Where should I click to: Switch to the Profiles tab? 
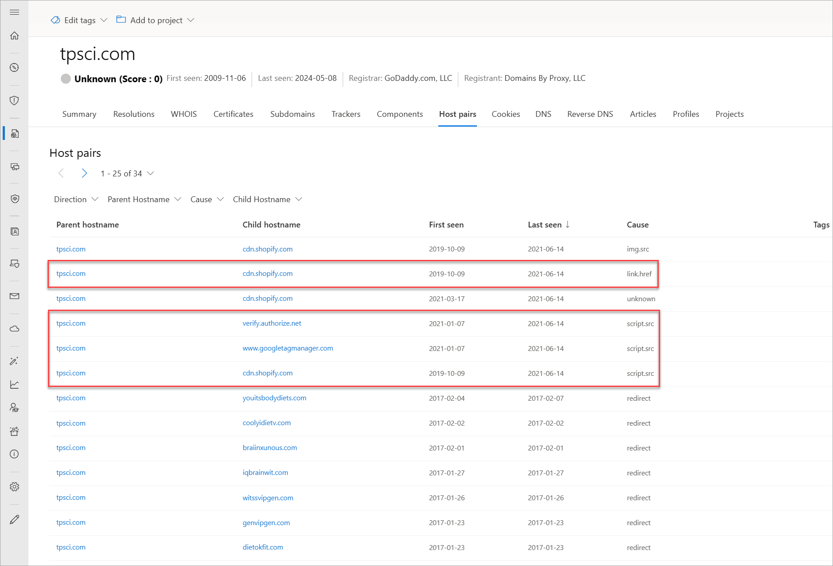point(686,114)
